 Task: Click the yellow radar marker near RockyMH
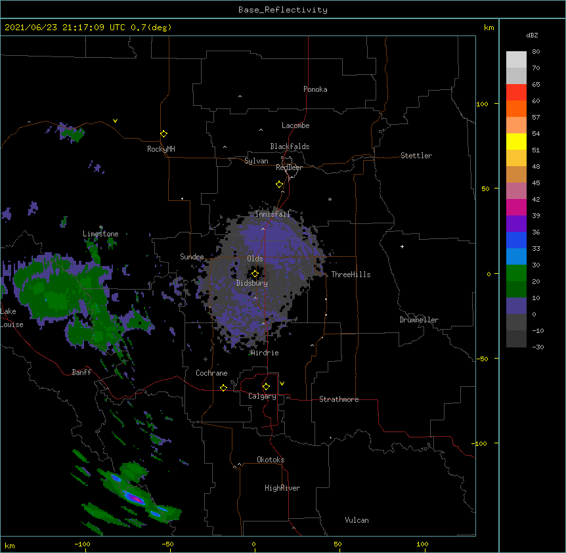163,134
